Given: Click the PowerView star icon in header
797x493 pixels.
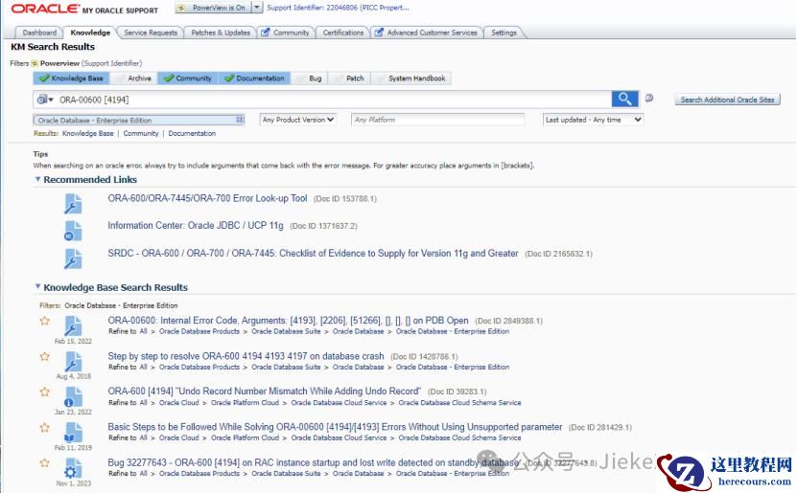Looking at the screenshot, I should pos(181,8).
